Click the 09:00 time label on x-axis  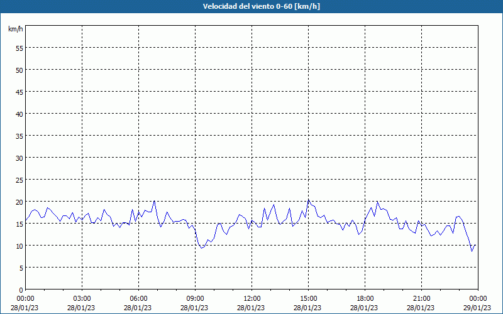(195, 299)
